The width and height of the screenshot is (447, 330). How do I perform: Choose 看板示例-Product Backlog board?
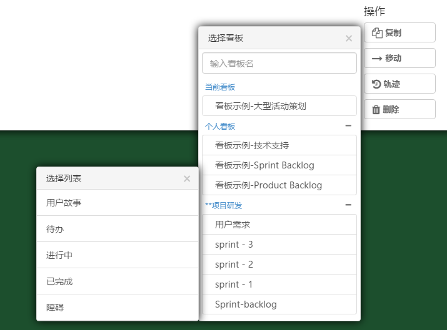pos(279,185)
